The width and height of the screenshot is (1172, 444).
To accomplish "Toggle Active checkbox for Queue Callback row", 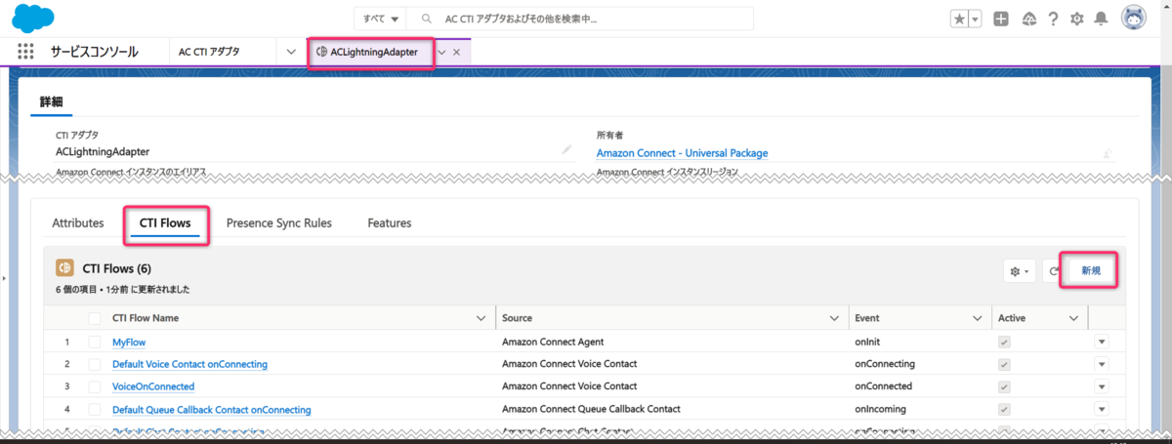I will click(1004, 410).
